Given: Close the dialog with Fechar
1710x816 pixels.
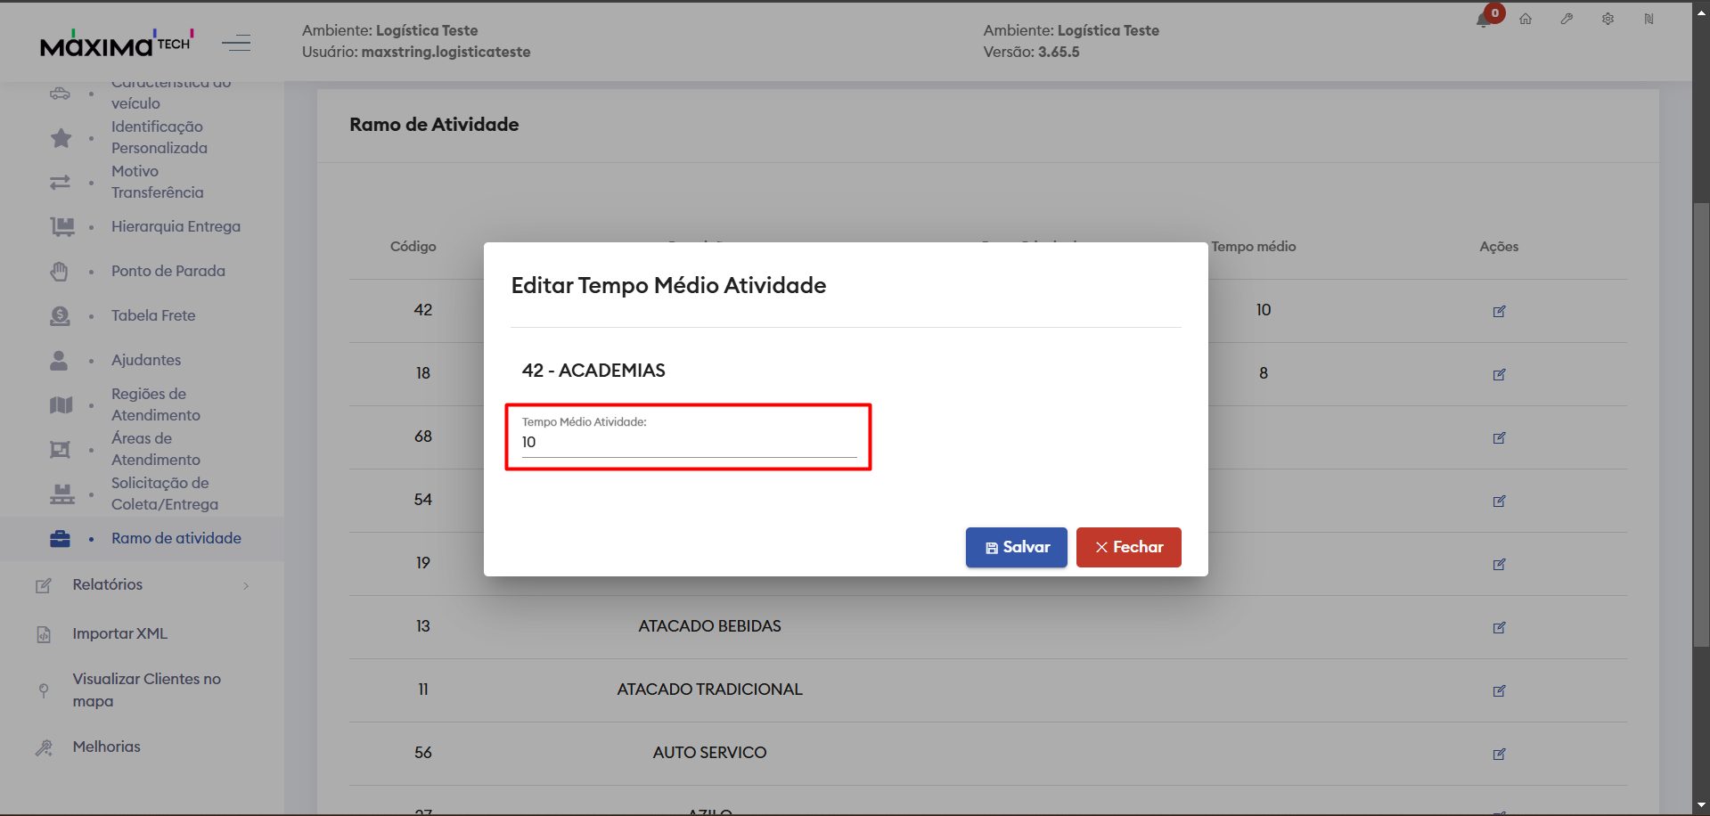Looking at the screenshot, I should tap(1129, 547).
